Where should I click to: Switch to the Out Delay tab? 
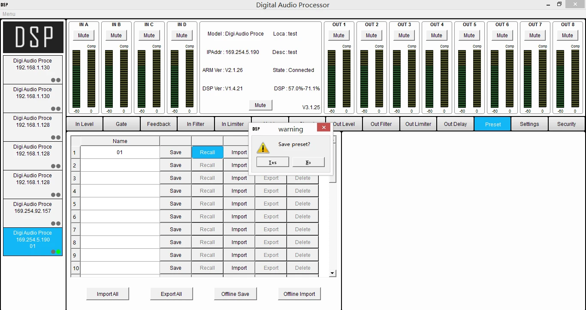455,124
